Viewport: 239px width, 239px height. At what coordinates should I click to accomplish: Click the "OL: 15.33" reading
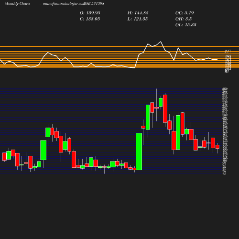(185, 25)
